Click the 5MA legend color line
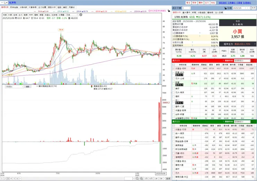The height and width of the screenshot is (181, 257). [x=35, y=11]
